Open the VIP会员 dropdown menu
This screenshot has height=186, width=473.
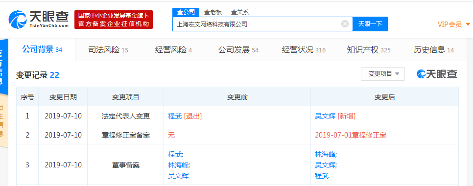pyautogui.click(x=454, y=24)
